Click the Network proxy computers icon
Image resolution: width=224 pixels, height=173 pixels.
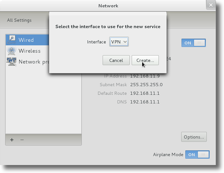12,62
